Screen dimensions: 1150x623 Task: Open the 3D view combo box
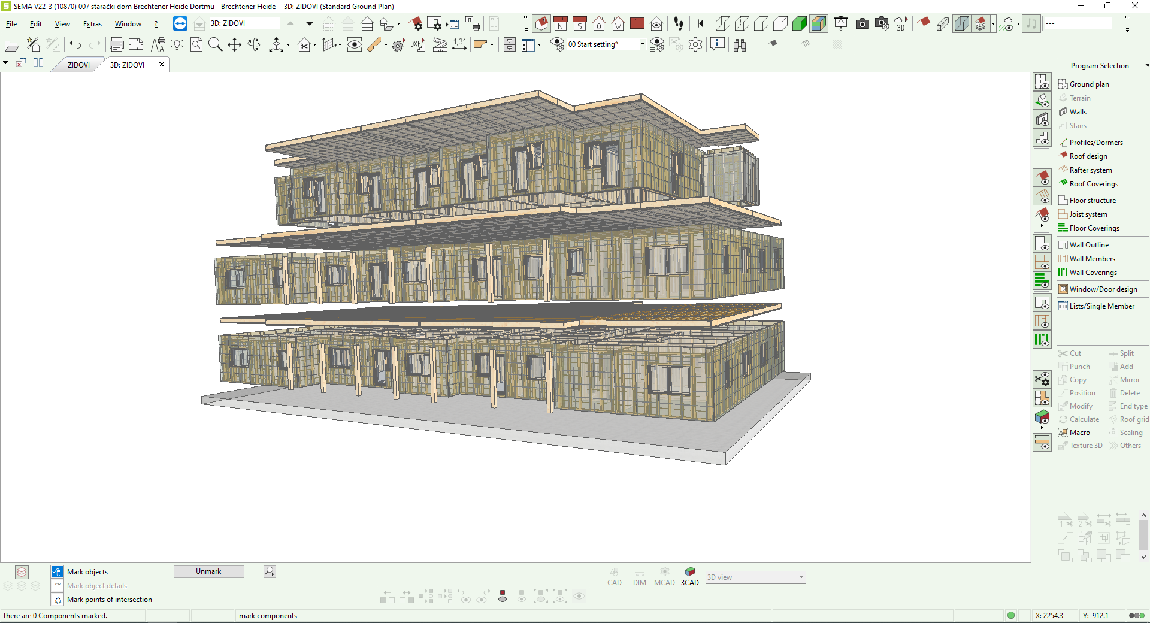(755, 577)
